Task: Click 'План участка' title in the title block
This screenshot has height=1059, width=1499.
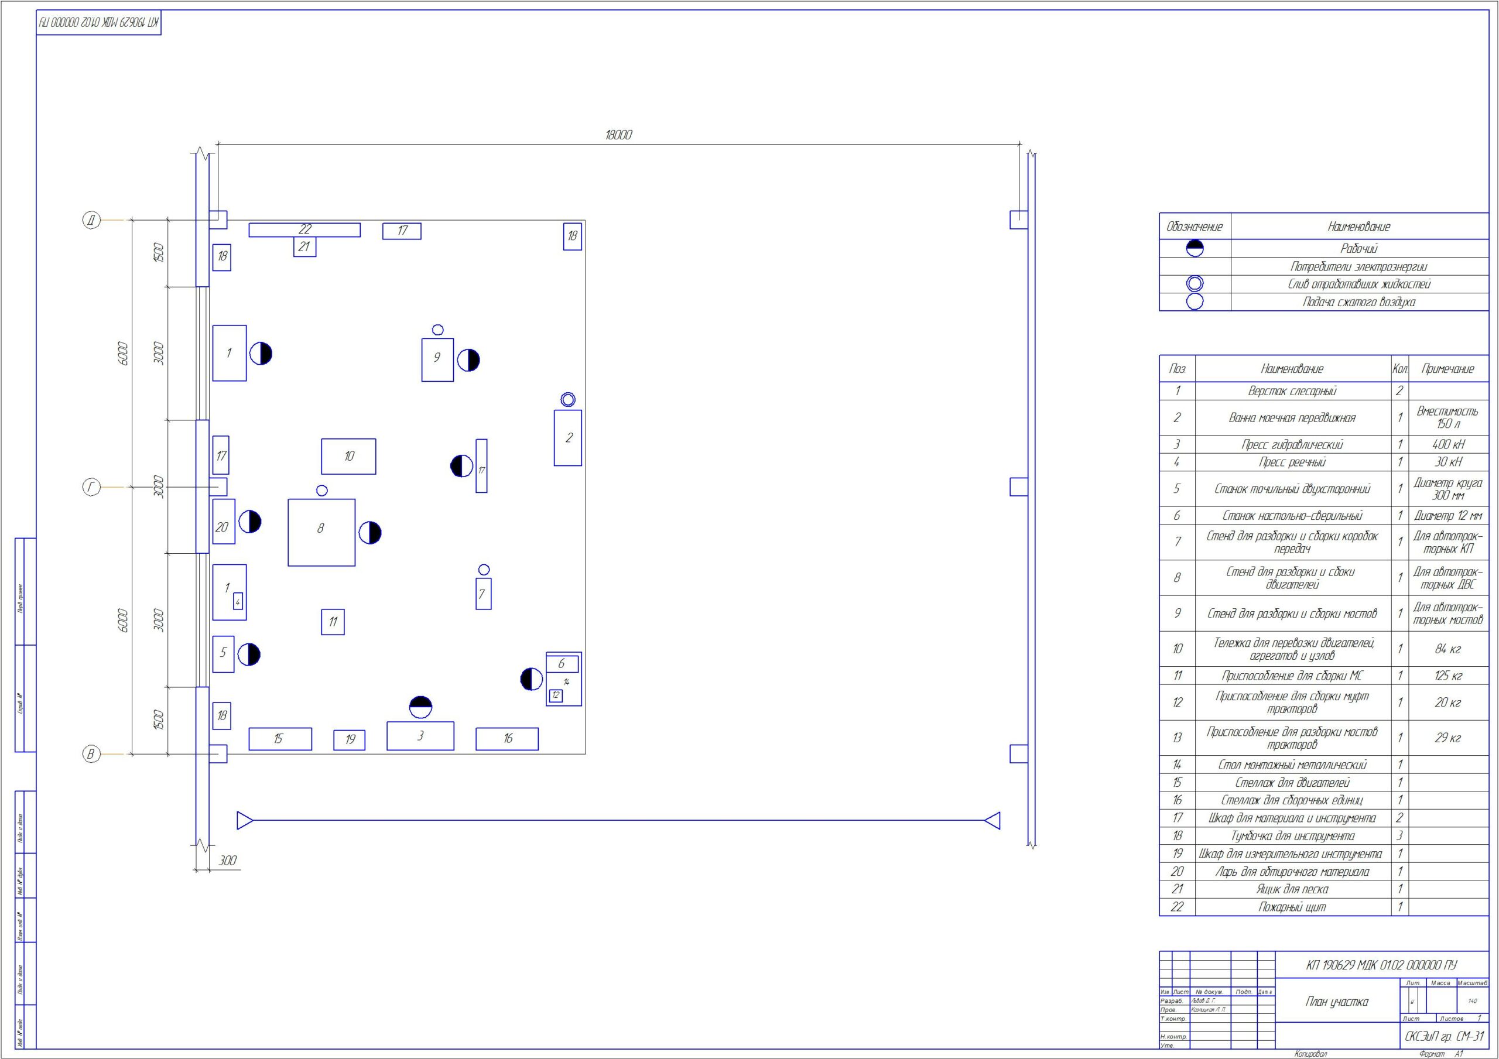Action: (1337, 1002)
